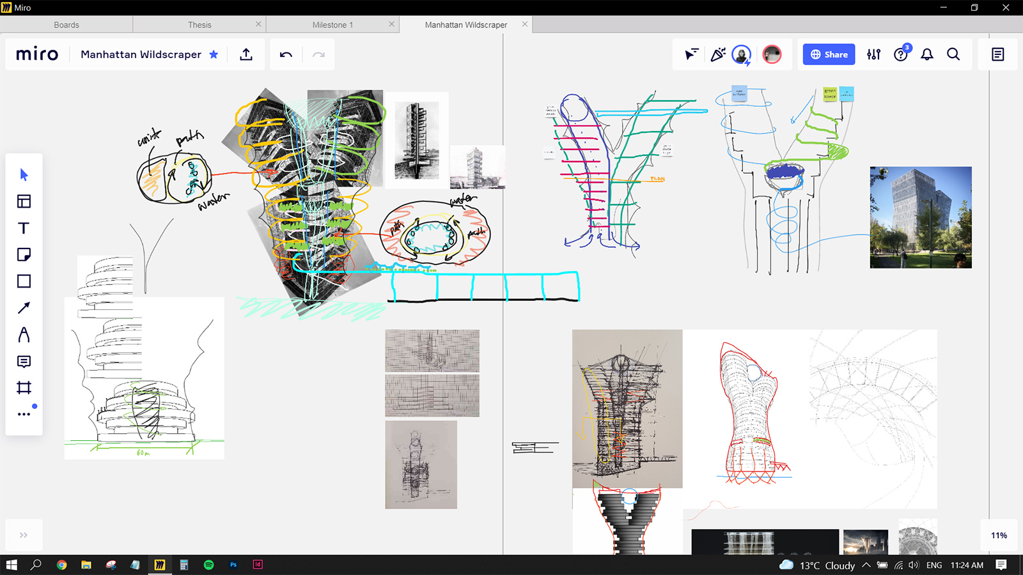
Task: Switch to the Thesis tab
Action: pos(199,24)
